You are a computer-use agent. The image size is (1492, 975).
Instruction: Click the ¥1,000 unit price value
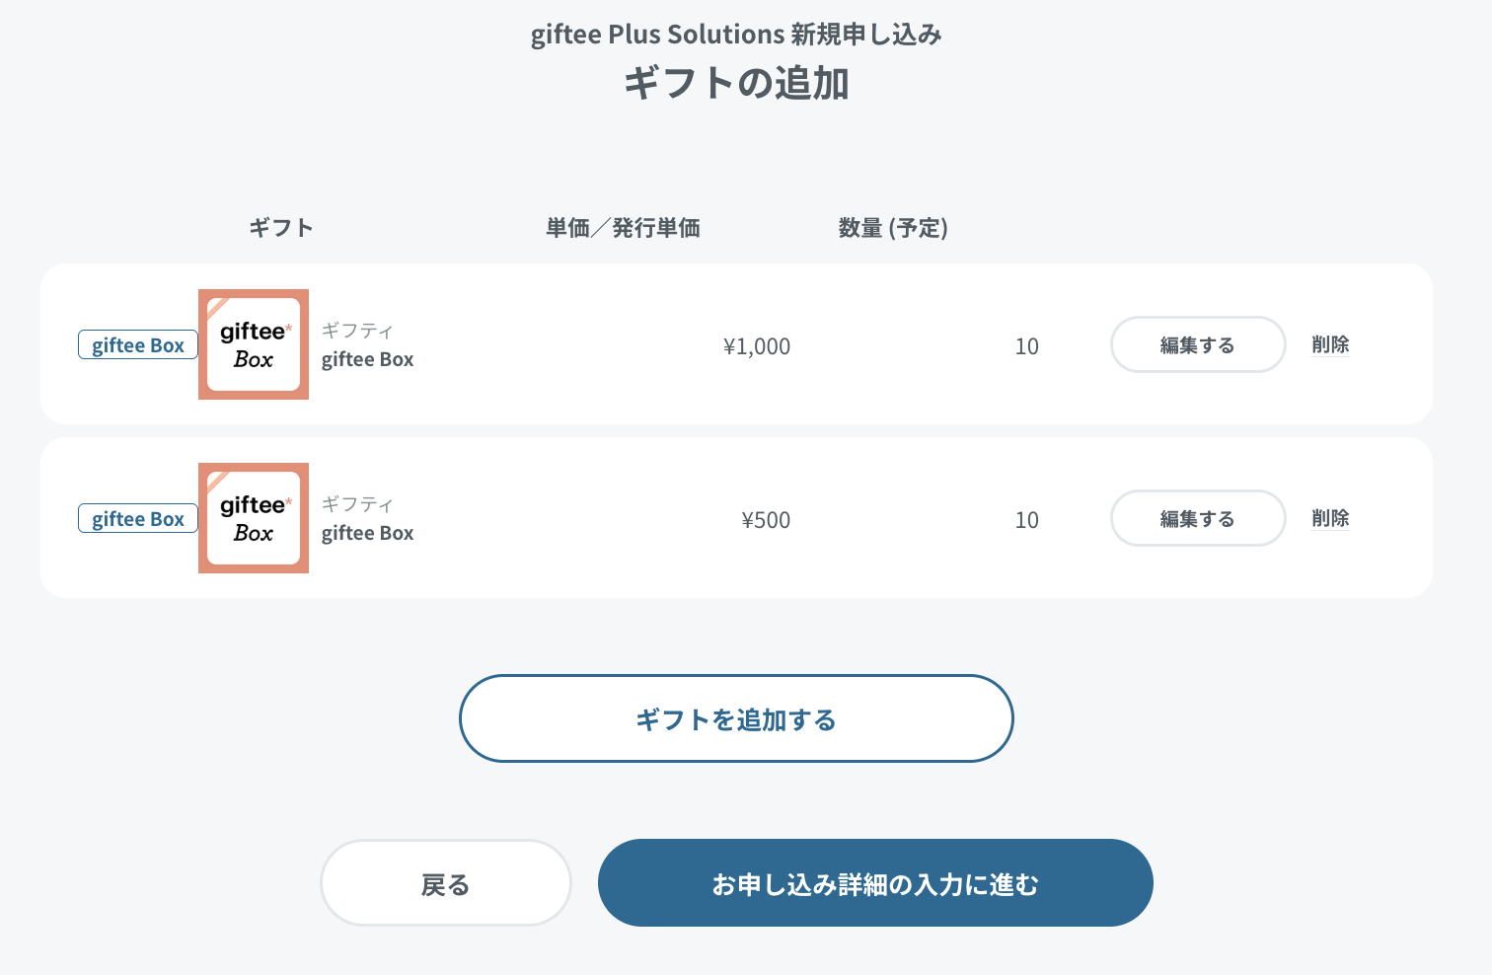757,346
